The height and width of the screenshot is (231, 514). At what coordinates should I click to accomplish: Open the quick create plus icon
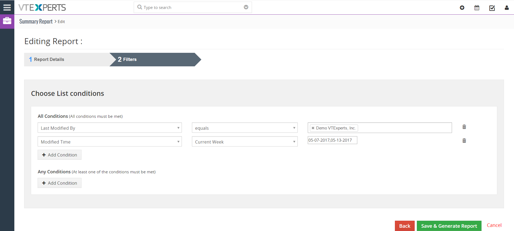click(462, 8)
